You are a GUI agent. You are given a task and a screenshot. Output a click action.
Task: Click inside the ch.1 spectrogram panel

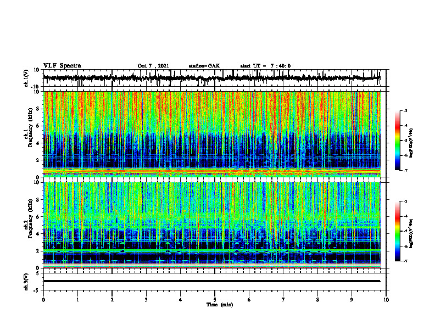tap(211, 134)
